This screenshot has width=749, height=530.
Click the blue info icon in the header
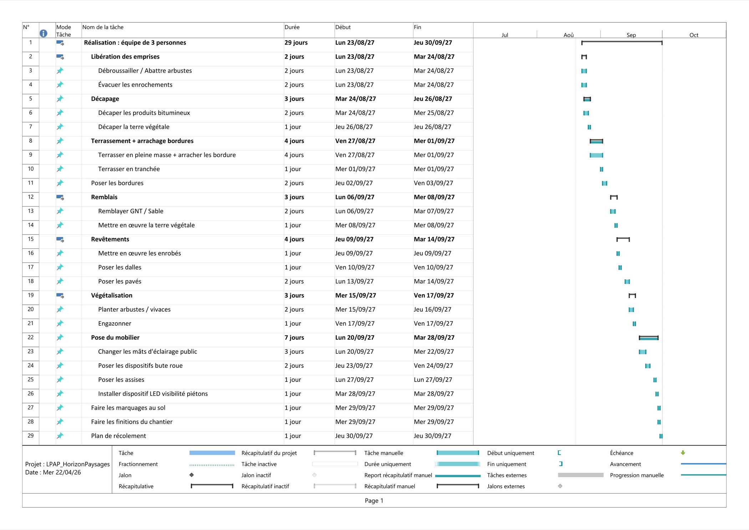click(44, 33)
